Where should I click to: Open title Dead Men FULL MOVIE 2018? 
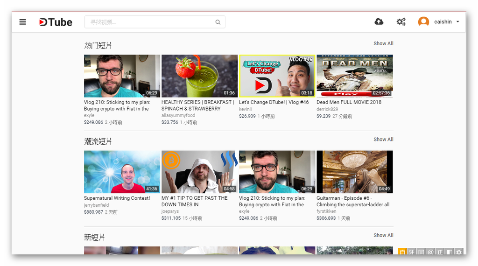[x=349, y=102]
